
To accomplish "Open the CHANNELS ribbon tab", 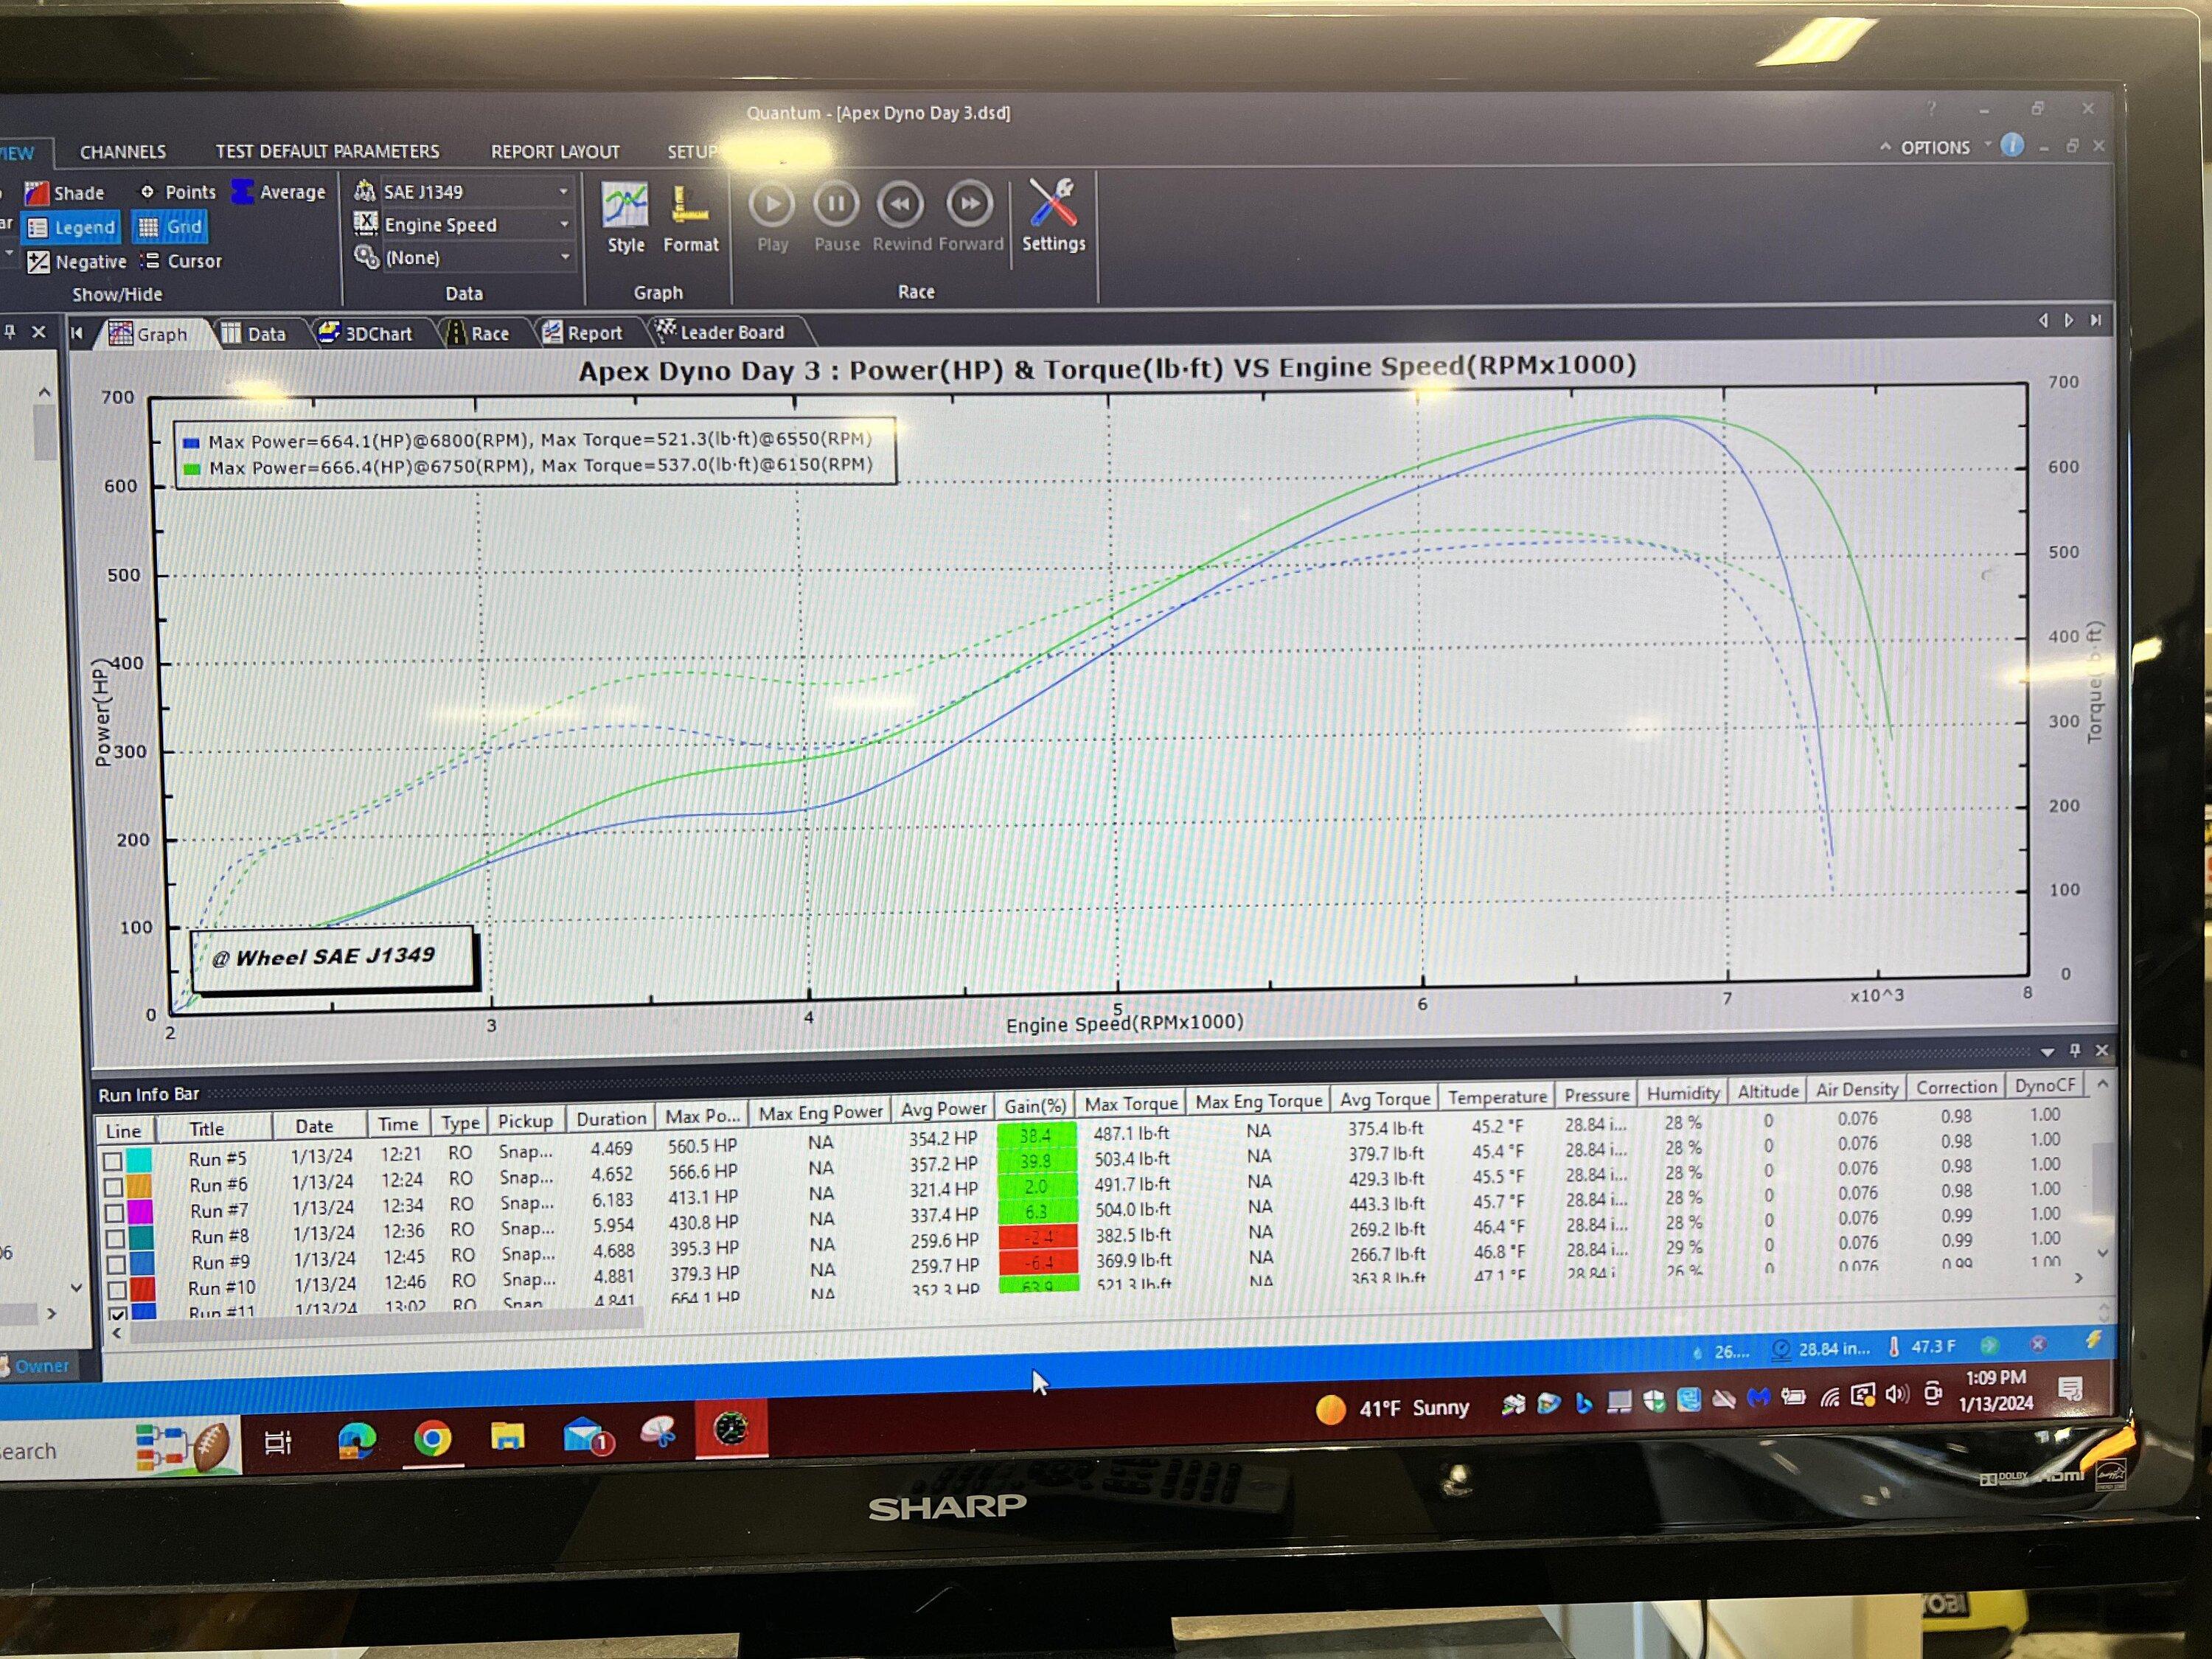I will point(123,151).
